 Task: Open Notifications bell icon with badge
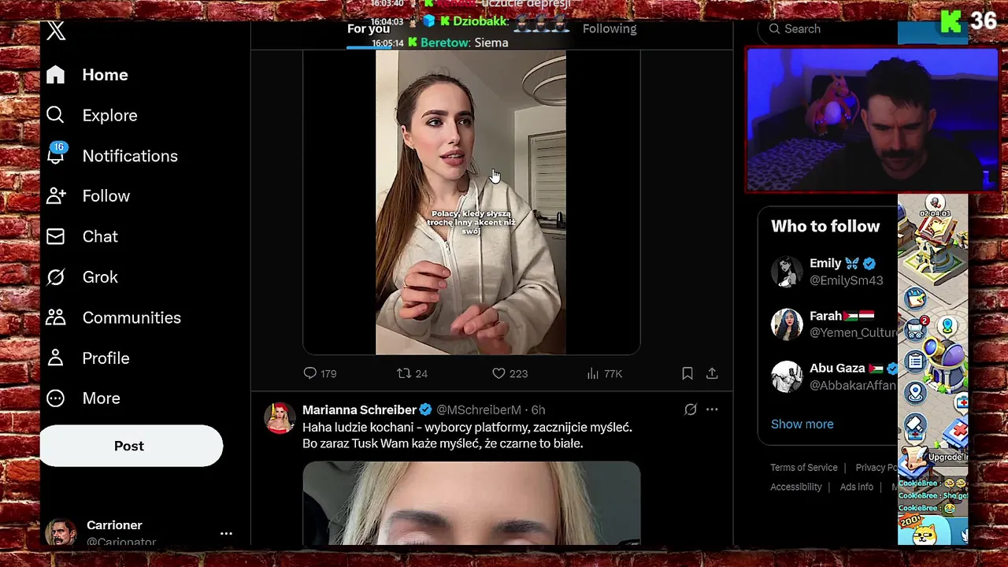pyautogui.click(x=56, y=154)
